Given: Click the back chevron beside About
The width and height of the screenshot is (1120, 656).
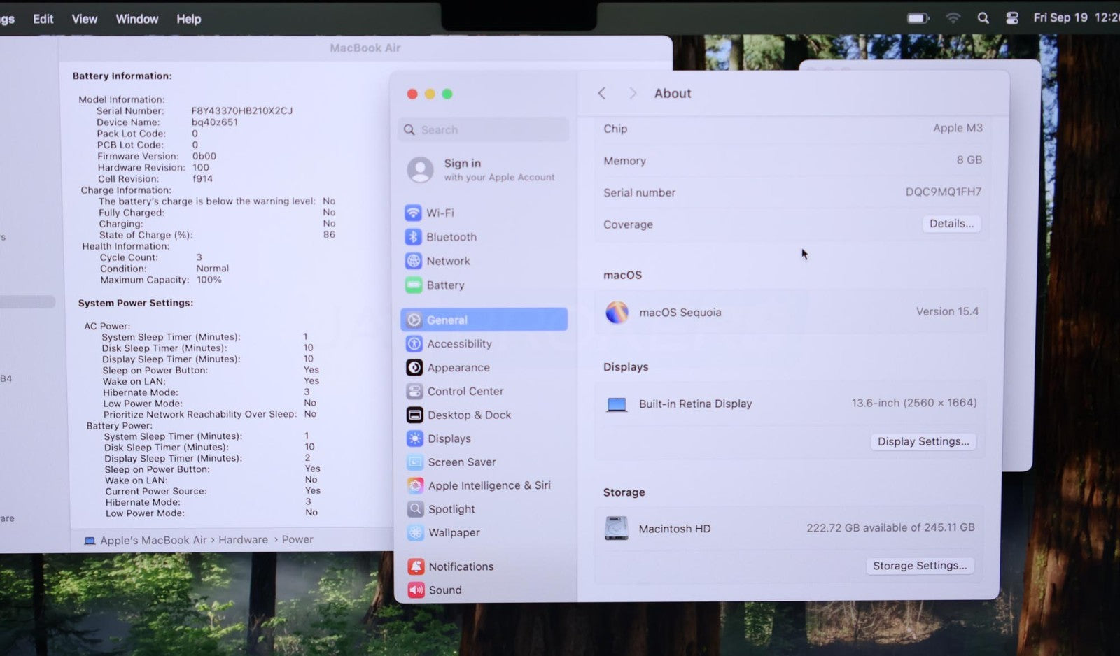Looking at the screenshot, I should coord(602,94).
